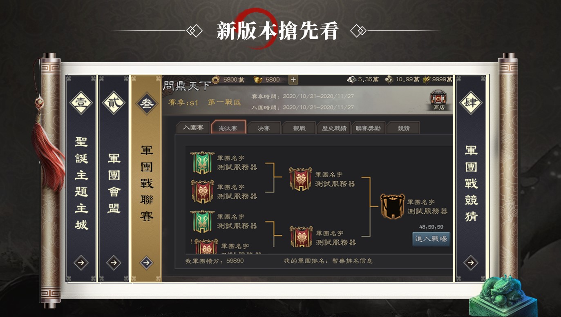This screenshot has height=317, width=561.
Task: Select the black champion banner emblem
Action: pos(392,207)
